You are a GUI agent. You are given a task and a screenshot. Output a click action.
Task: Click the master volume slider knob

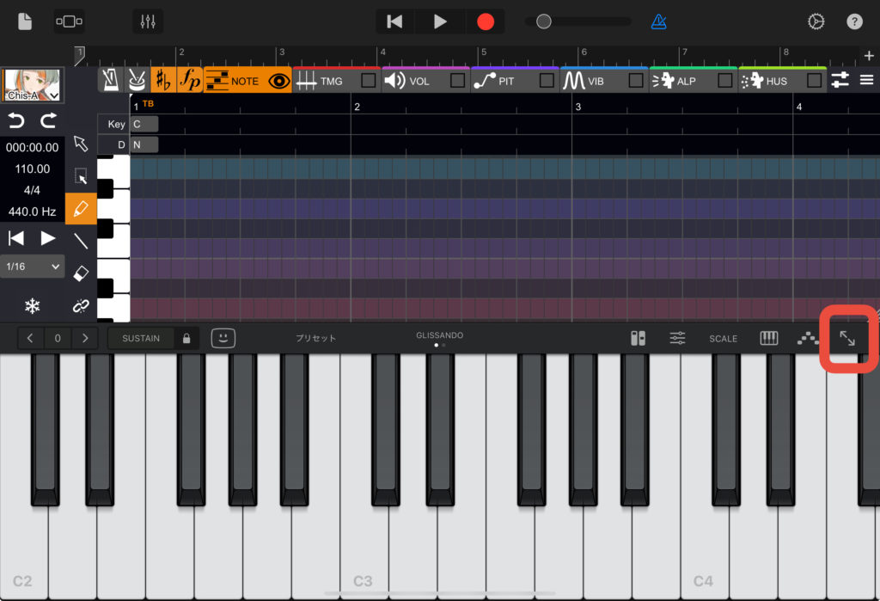click(543, 21)
